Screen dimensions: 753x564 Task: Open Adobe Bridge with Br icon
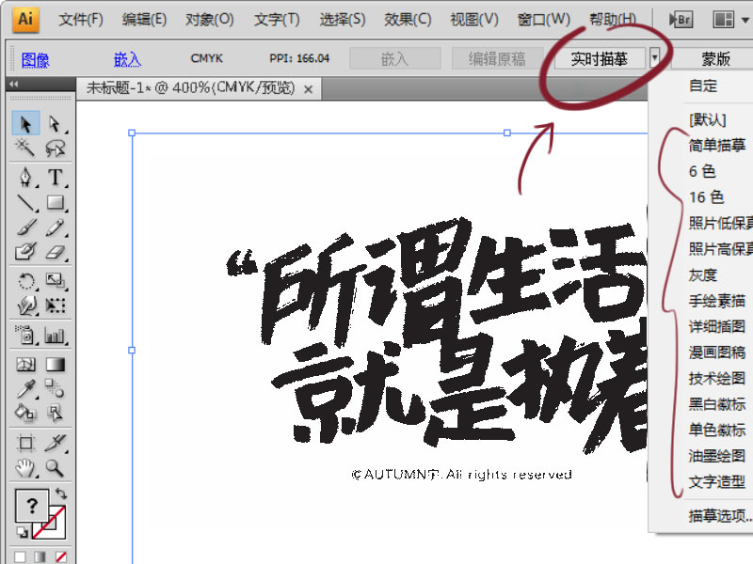681,20
